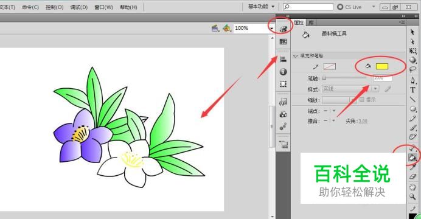421x219 pixels.
Task: Open the 样式 stroke style dropdown
Action: [375, 89]
